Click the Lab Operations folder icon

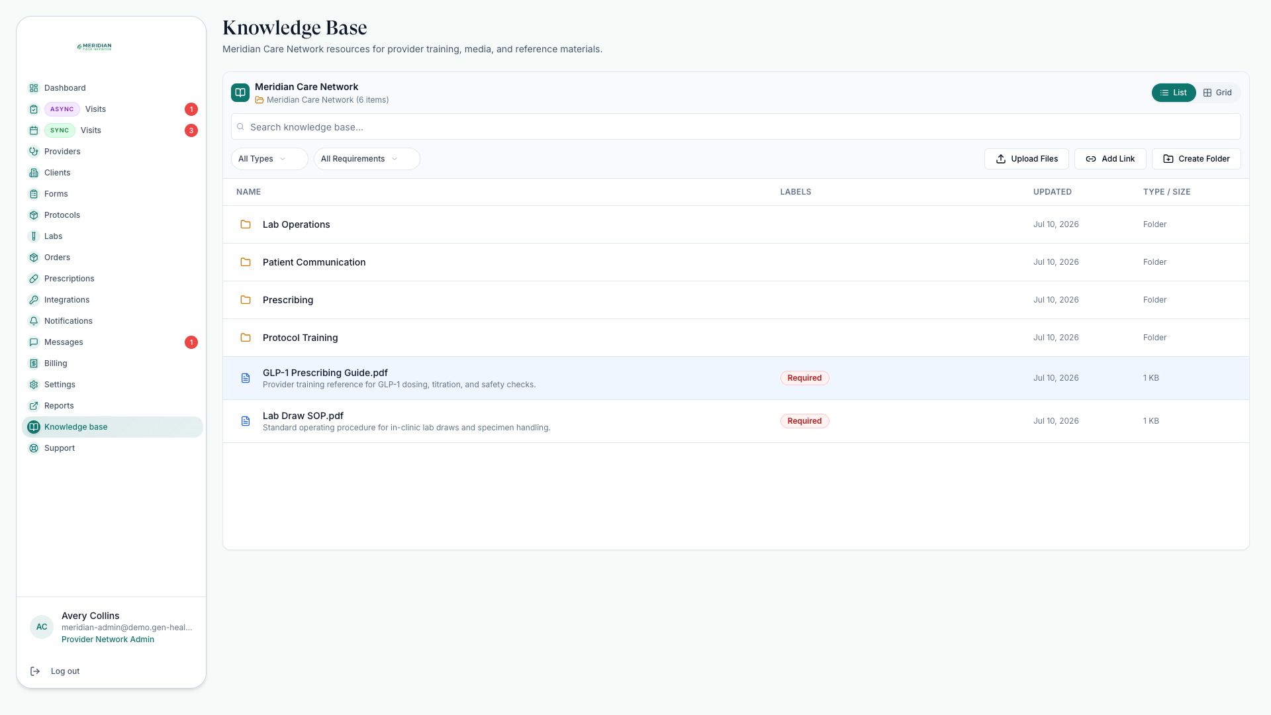(x=246, y=224)
